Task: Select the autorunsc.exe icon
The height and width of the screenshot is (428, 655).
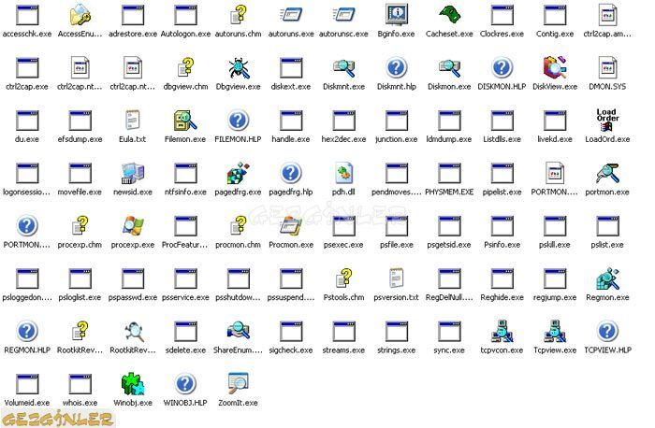Action: (343, 15)
